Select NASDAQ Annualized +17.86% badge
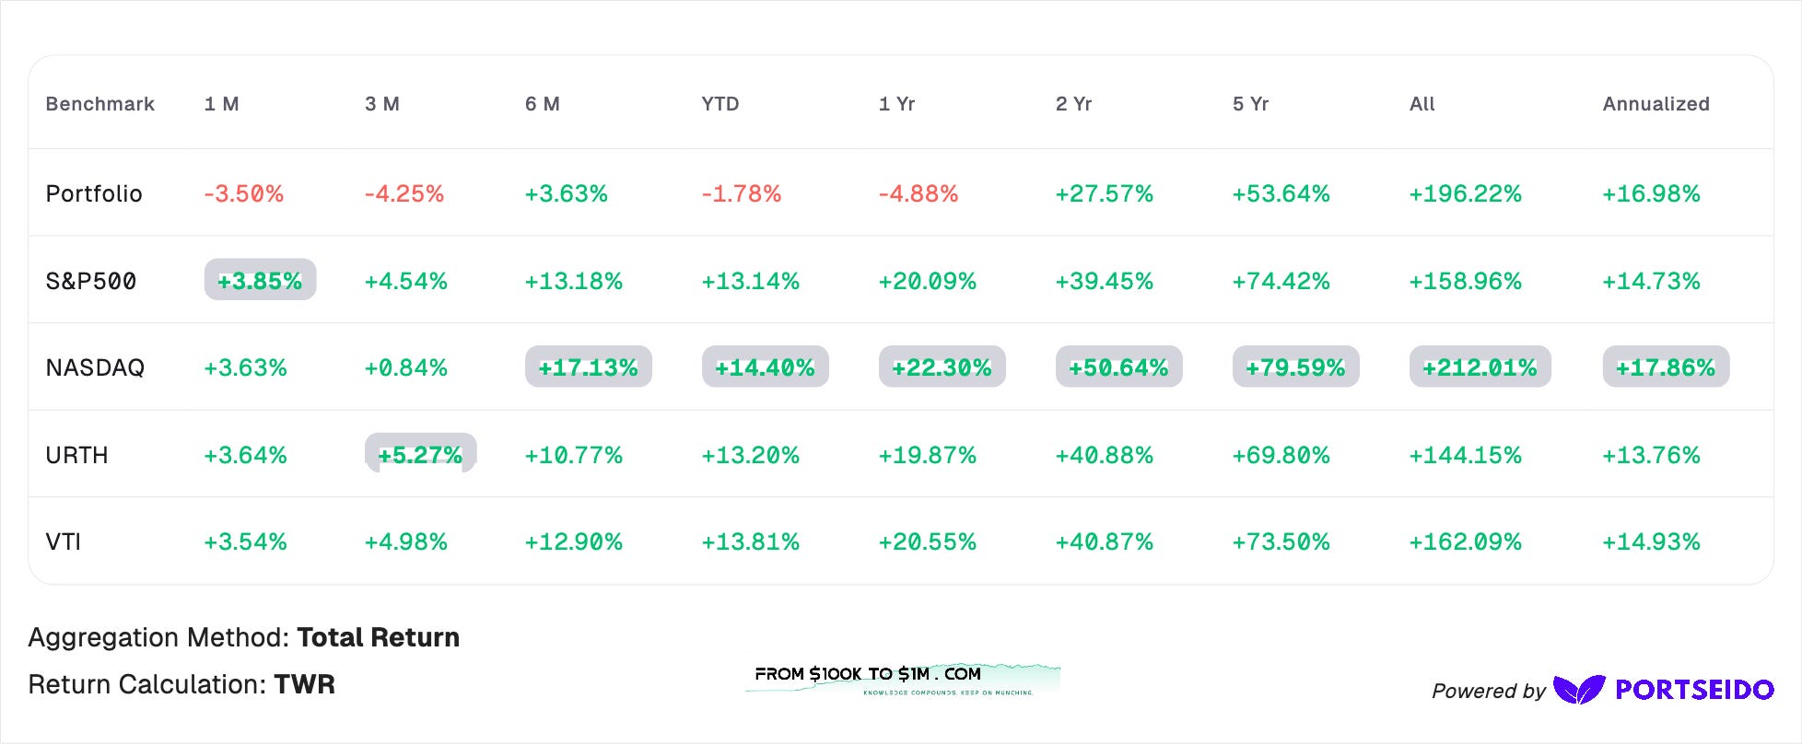 click(1666, 367)
